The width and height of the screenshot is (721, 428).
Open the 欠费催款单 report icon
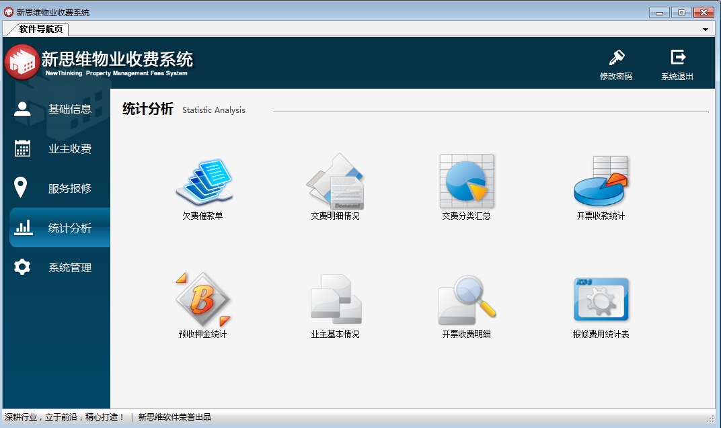point(204,182)
